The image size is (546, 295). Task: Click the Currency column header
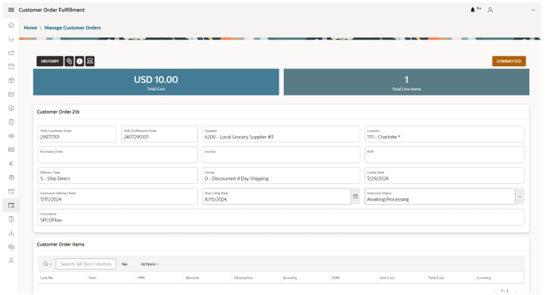484,278
